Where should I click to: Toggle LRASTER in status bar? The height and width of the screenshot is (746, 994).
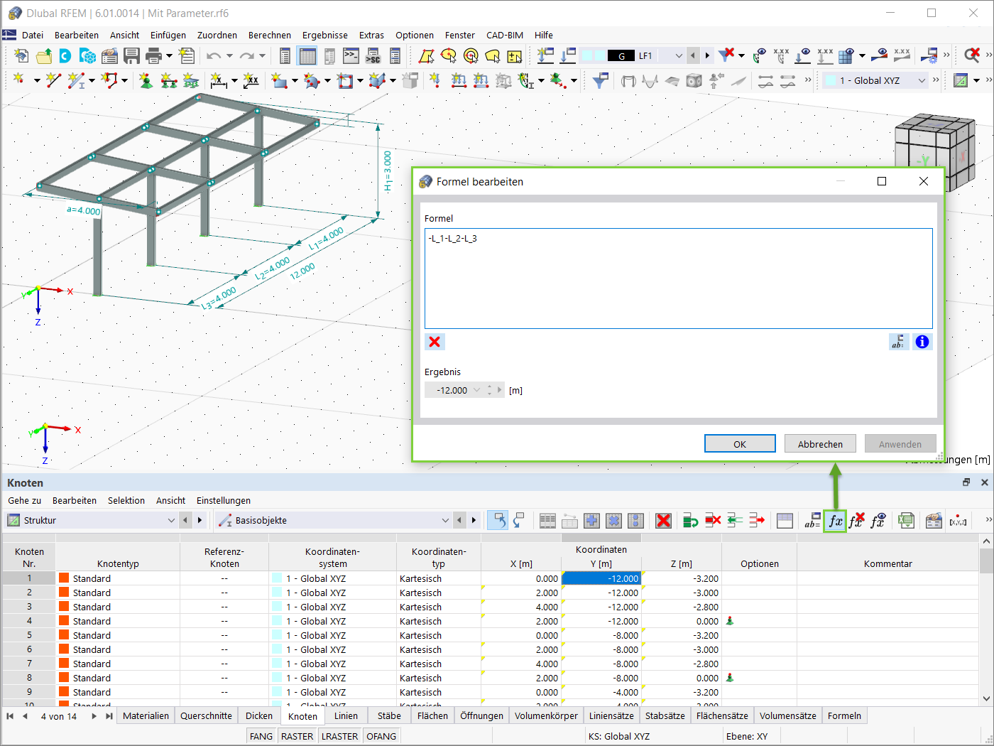click(x=340, y=736)
